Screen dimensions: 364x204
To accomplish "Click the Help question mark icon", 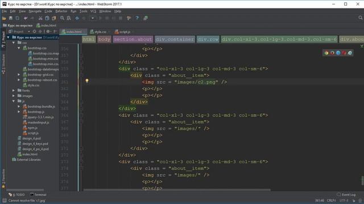I will [x=137, y=18].
